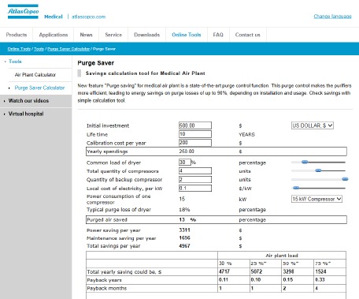Click the Initial investment input field
The width and height of the screenshot is (359, 299).
(195, 125)
